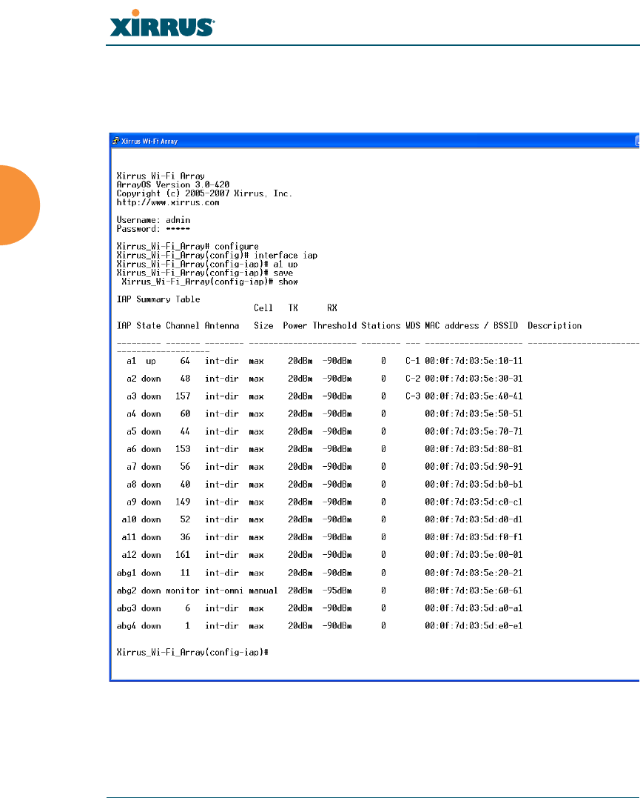Viewport: 640px width, 798px height.
Task: Click the Xirrus logo at top
Action: click(x=162, y=24)
